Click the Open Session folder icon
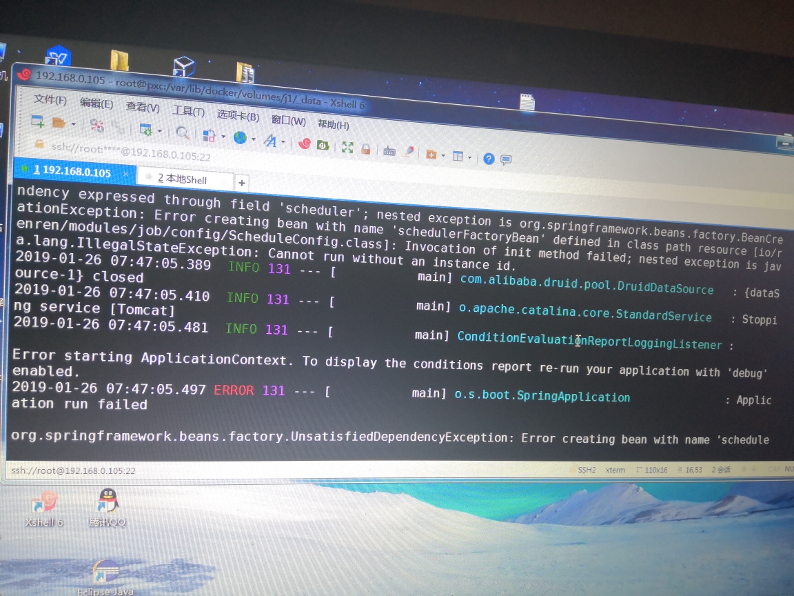Image resolution: width=794 pixels, height=596 pixels. point(59,122)
